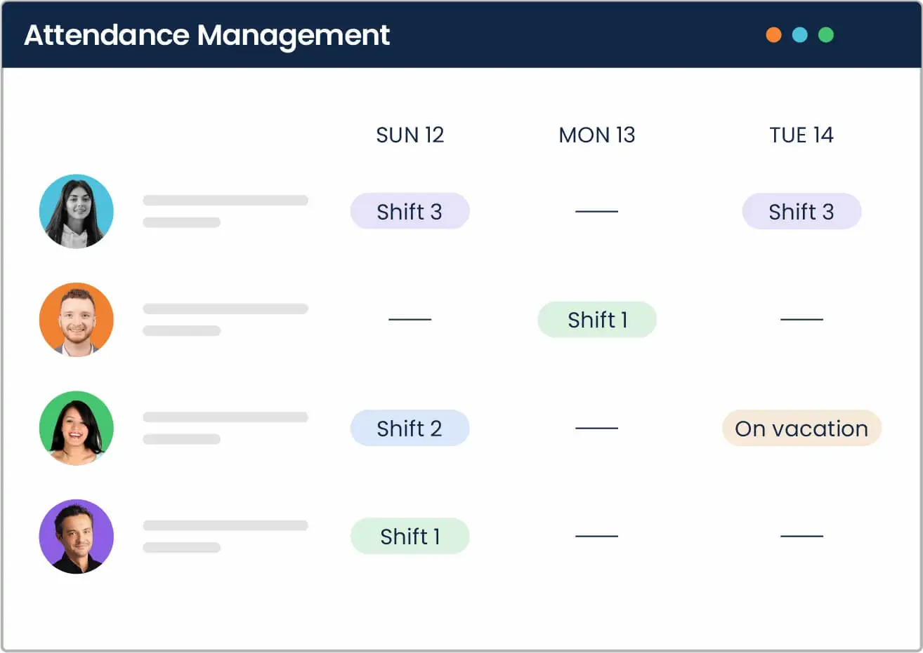The width and height of the screenshot is (923, 653).
Task: Select the SUN 12 column header
Action: click(410, 135)
